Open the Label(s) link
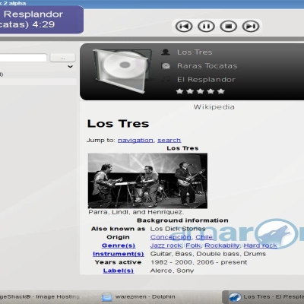The width and height of the screenshot is (304, 304). pyautogui.click(x=119, y=271)
